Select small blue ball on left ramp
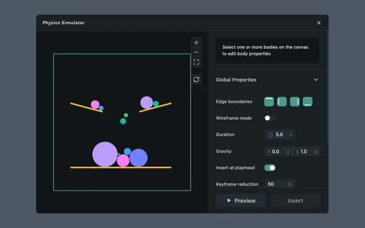Image resolution: width=365 pixels, height=228 pixels. coord(101,108)
